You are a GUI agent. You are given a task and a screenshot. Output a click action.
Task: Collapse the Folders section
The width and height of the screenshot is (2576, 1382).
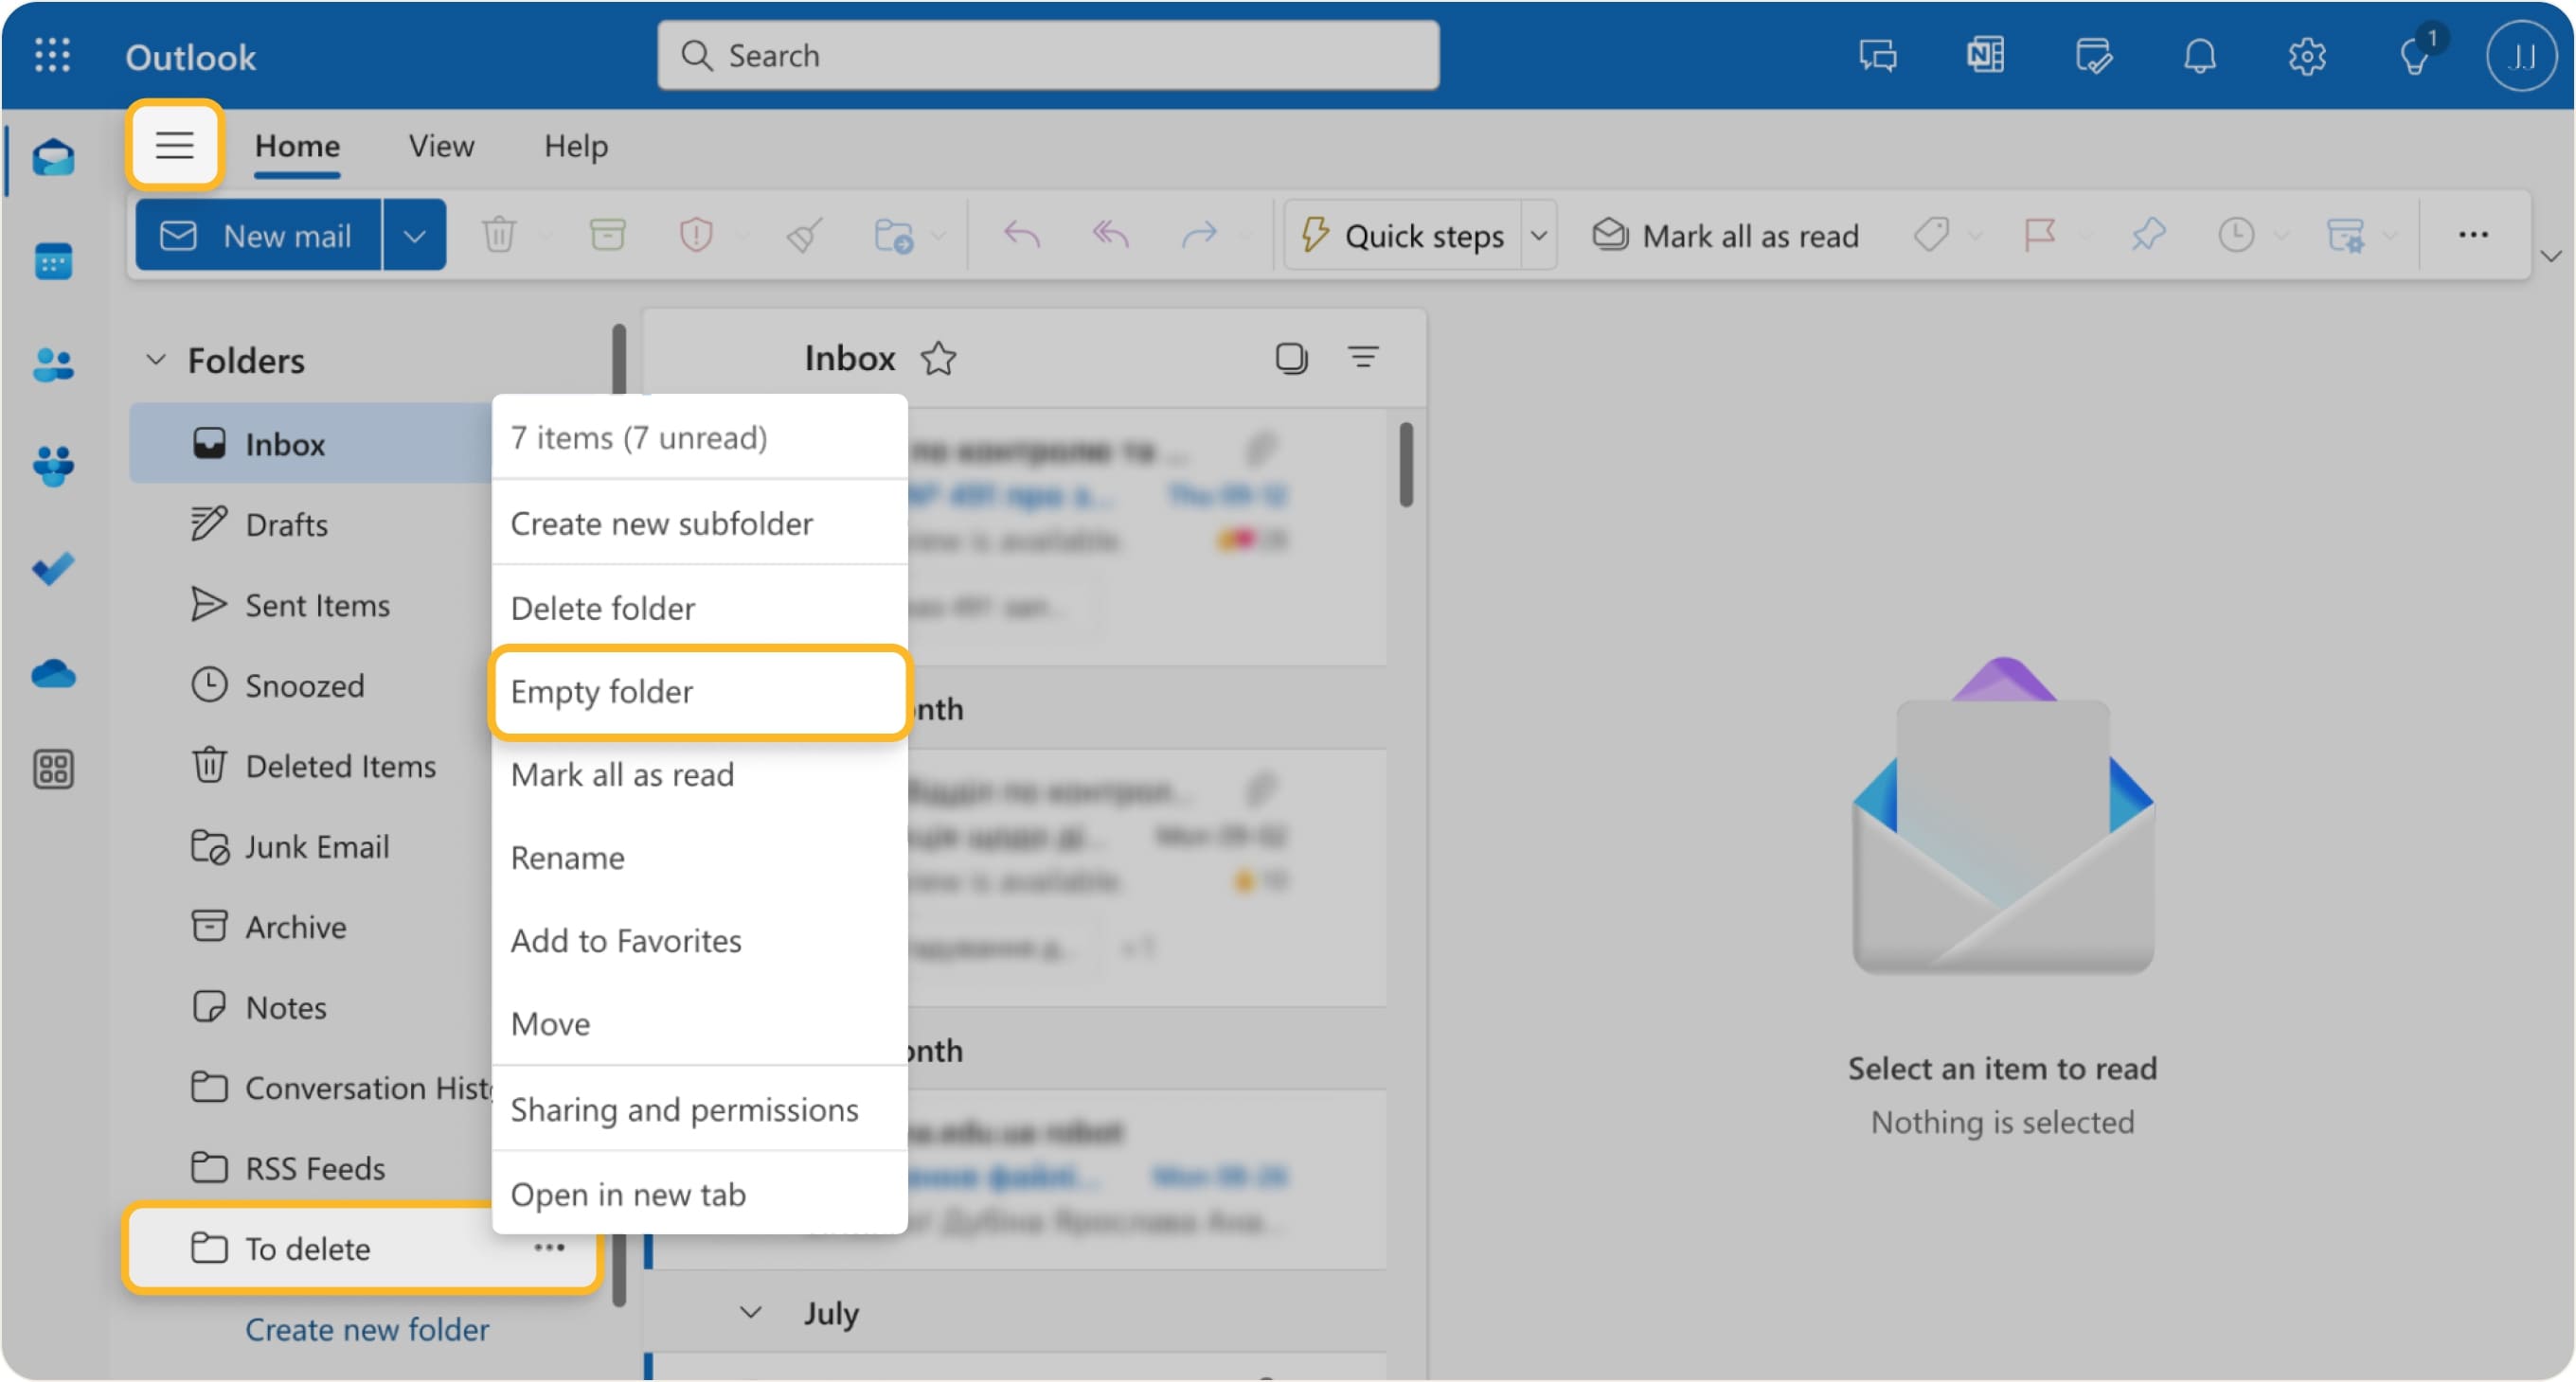(155, 360)
